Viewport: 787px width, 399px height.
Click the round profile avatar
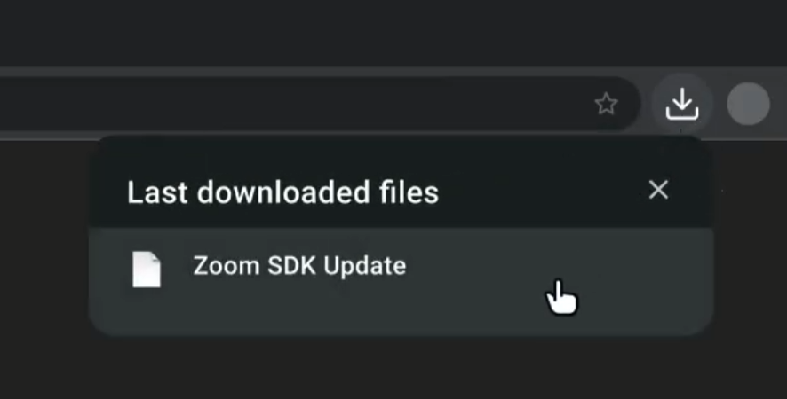coord(748,104)
